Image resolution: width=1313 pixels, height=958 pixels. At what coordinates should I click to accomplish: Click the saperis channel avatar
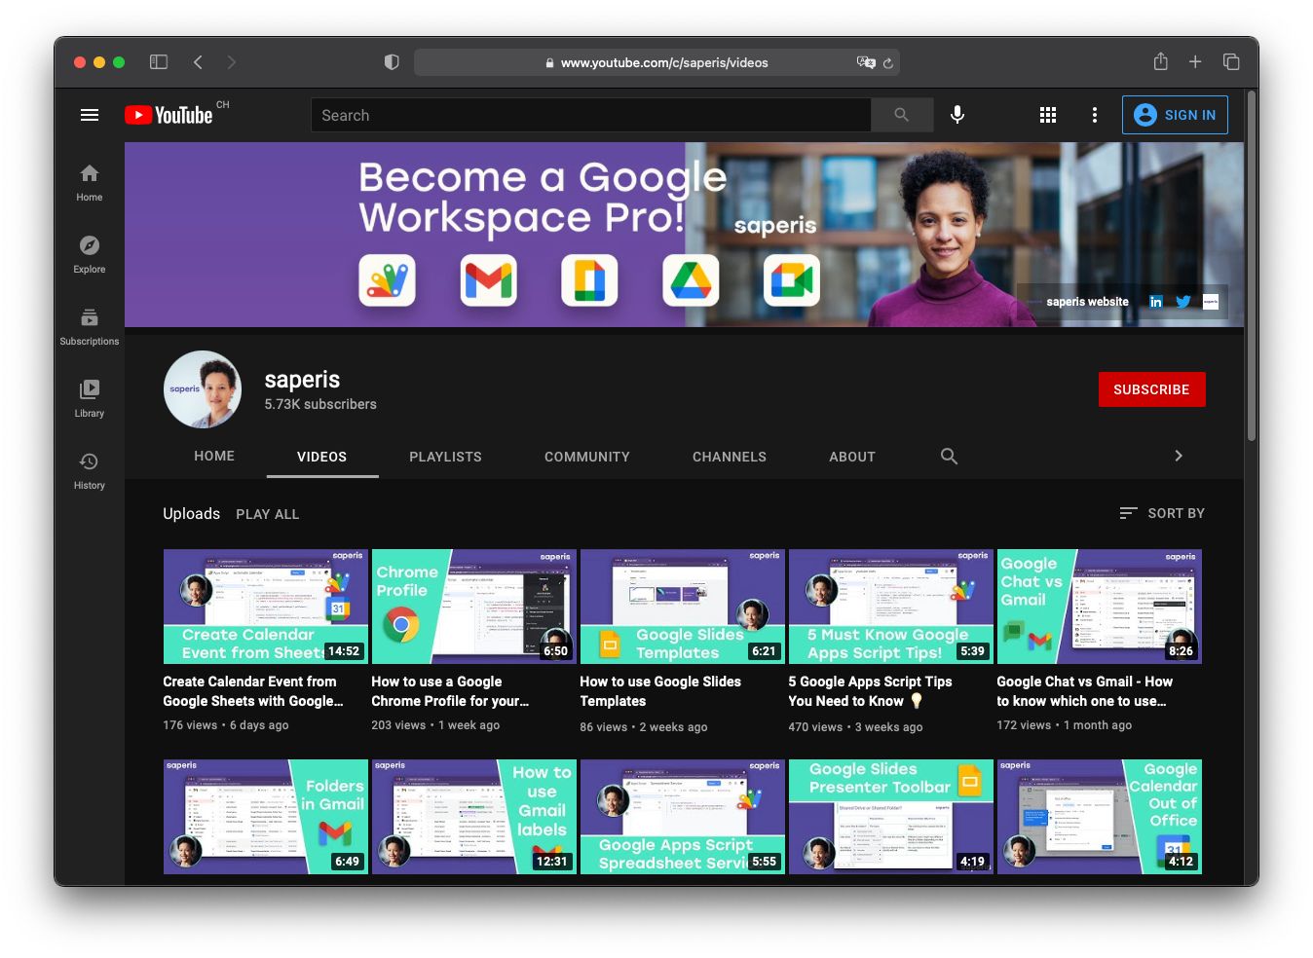(203, 389)
